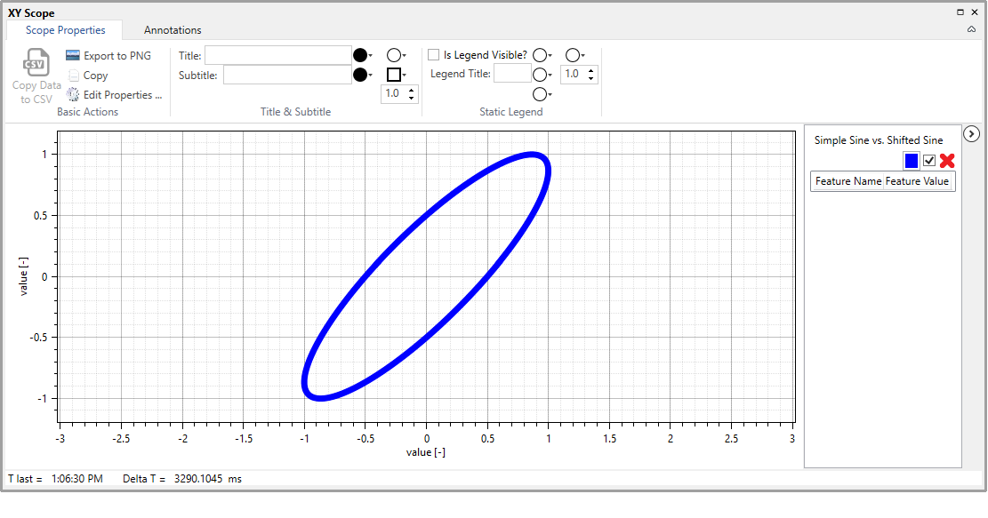The image size is (988, 518).
Task: Enable the Is Legend Visible checkbox
Action: pyautogui.click(x=434, y=55)
